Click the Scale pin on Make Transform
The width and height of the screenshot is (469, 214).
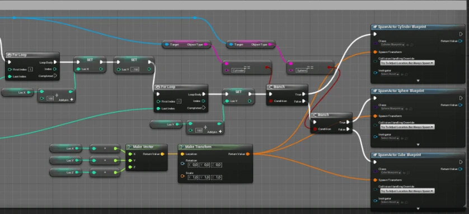[182, 176]
